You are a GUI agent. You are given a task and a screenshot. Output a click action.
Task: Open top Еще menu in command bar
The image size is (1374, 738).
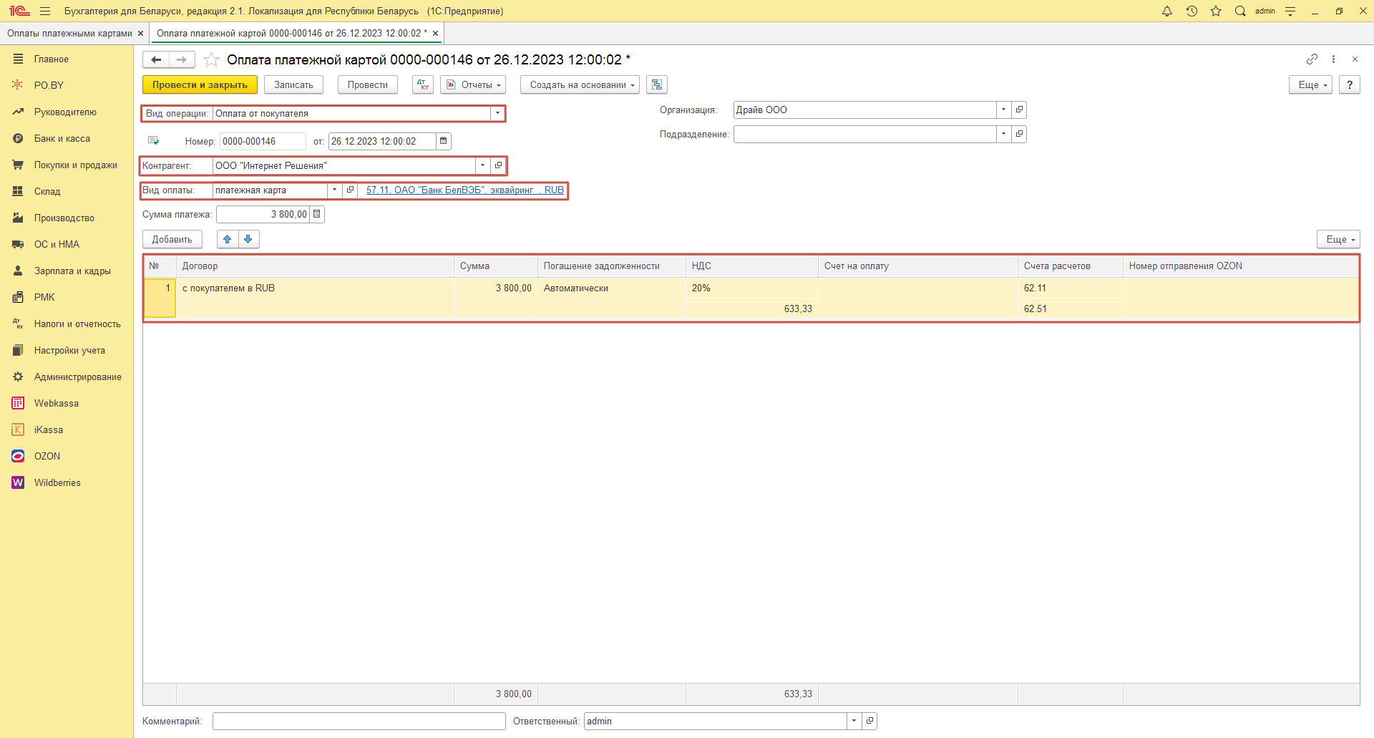coord(1311,84)
